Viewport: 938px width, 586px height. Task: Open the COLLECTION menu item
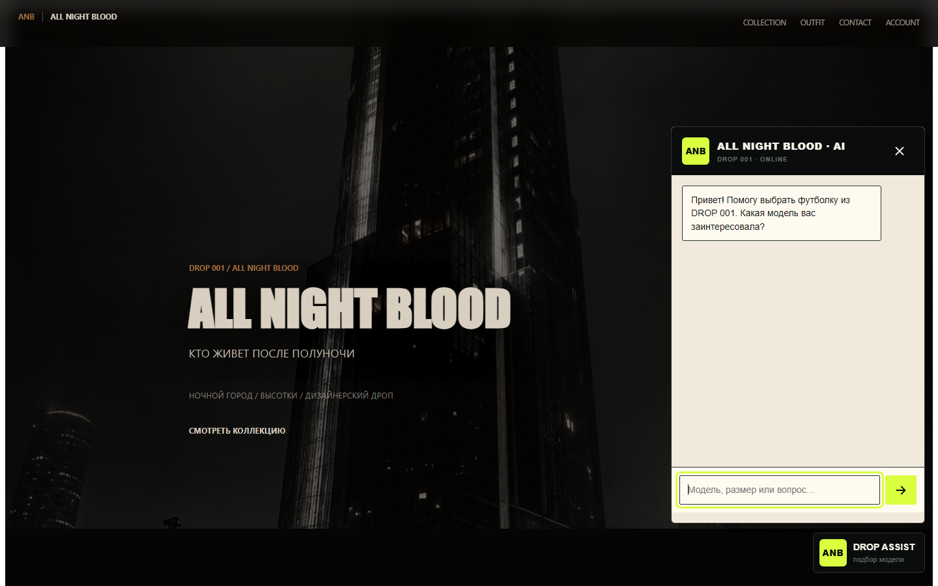(x=764, y=23)
